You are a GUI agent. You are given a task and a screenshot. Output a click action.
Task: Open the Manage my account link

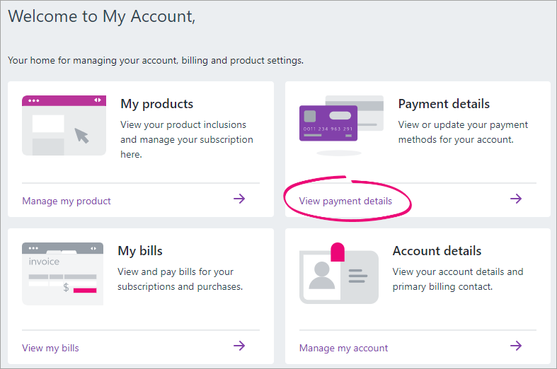click(x=343, y=348)
